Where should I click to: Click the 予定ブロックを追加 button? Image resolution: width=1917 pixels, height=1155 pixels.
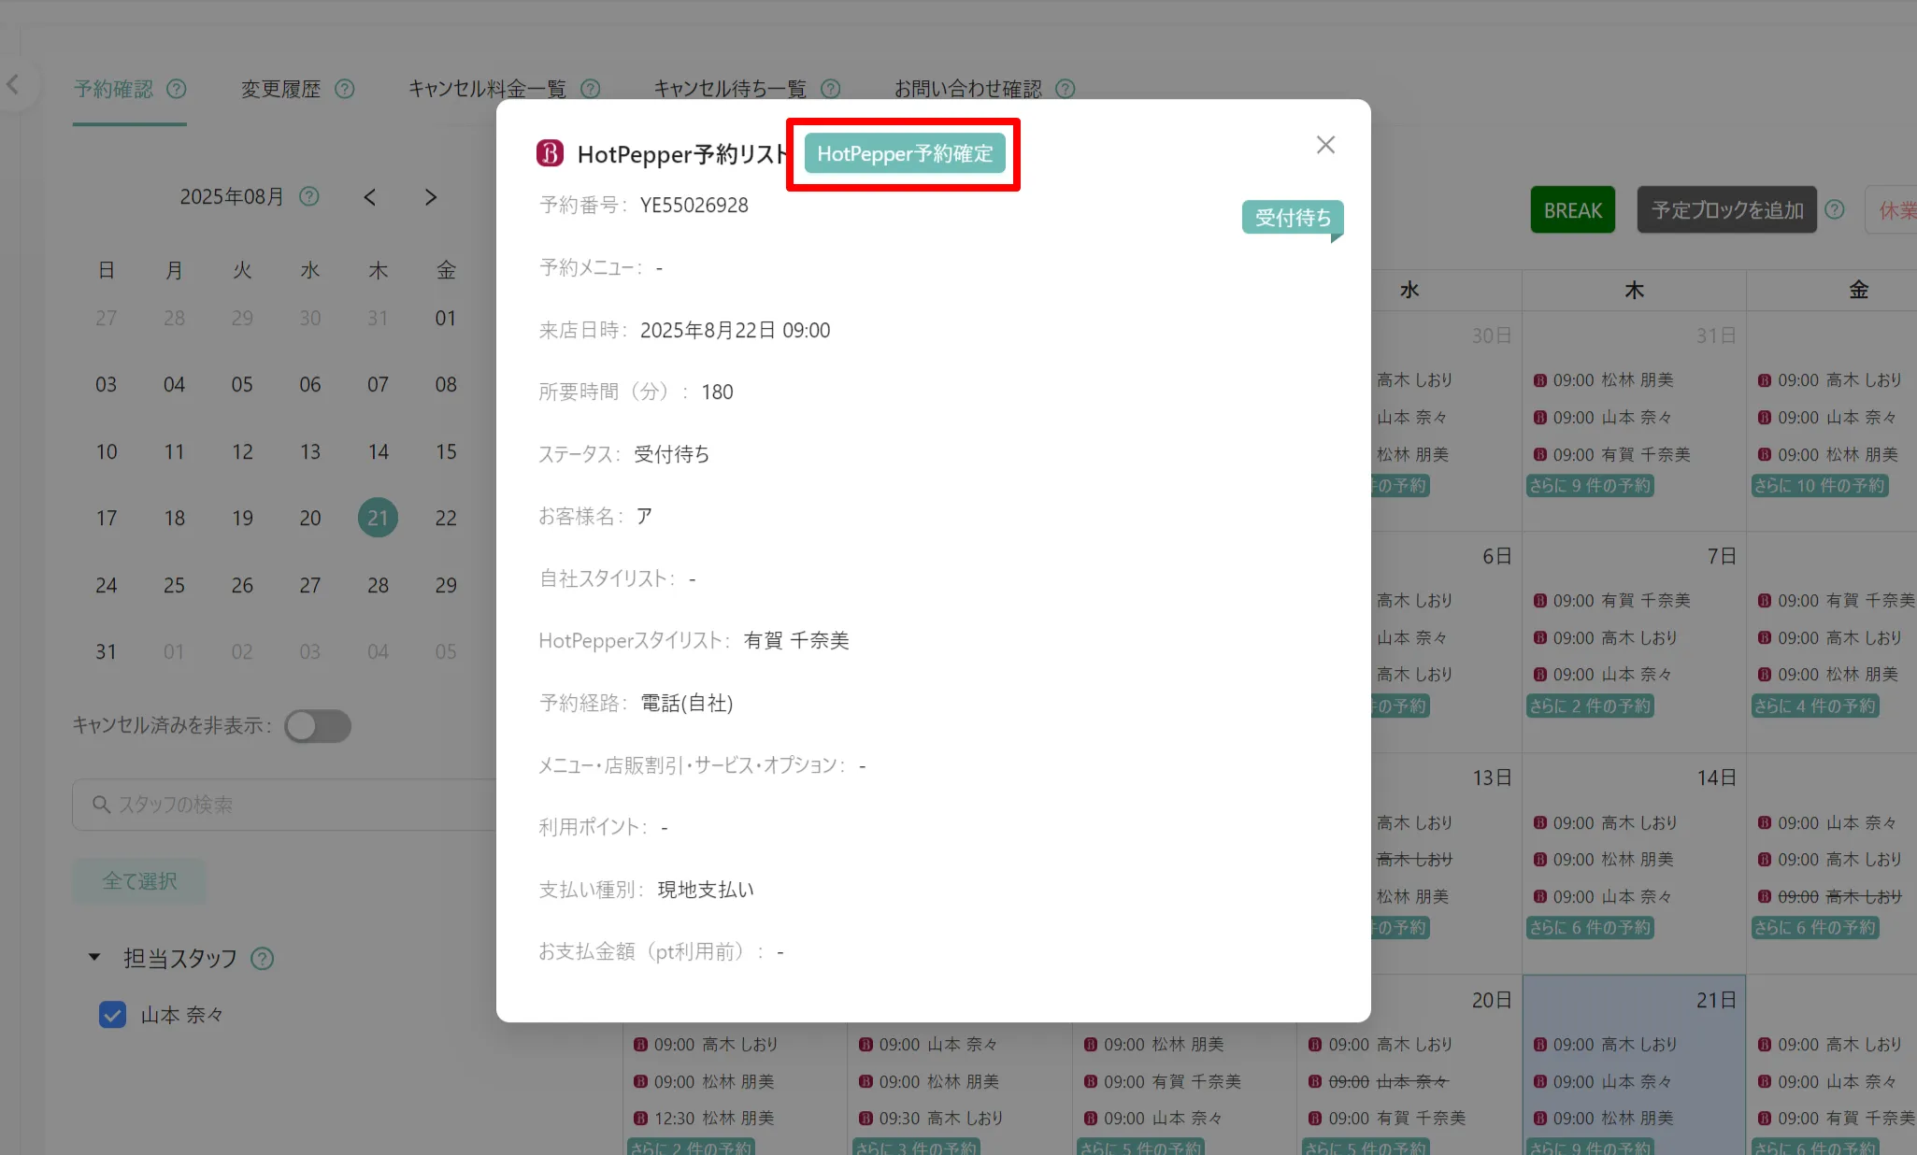(1726, 210)
